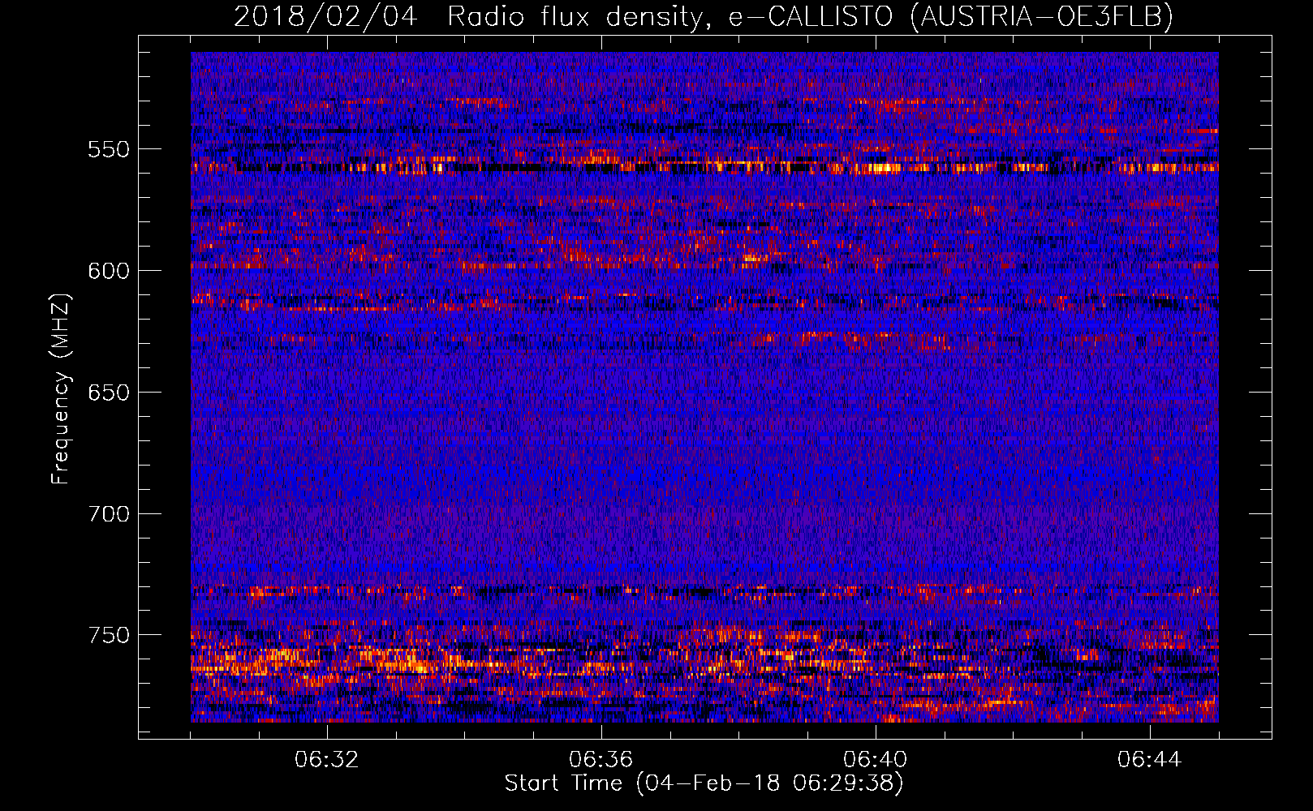Screen dimensions: 1313x811
Task: Click the 750 frequency tick label
Action: (109, 635)
